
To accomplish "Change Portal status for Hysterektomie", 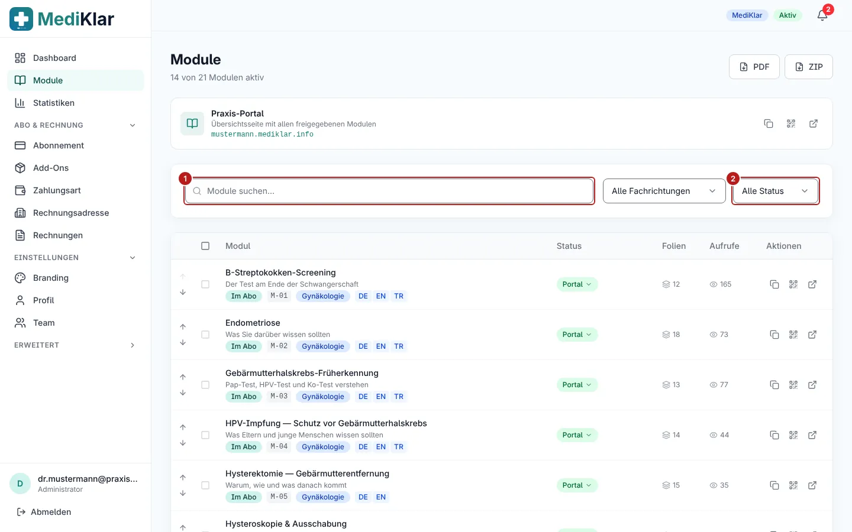I will click(x=577, y=485).
